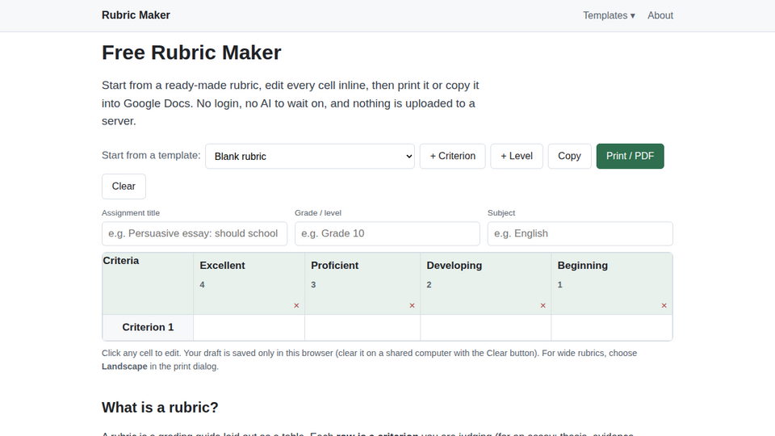Add a new level column
The height and width of the screenshot is (436, 775).
point(517,156)
